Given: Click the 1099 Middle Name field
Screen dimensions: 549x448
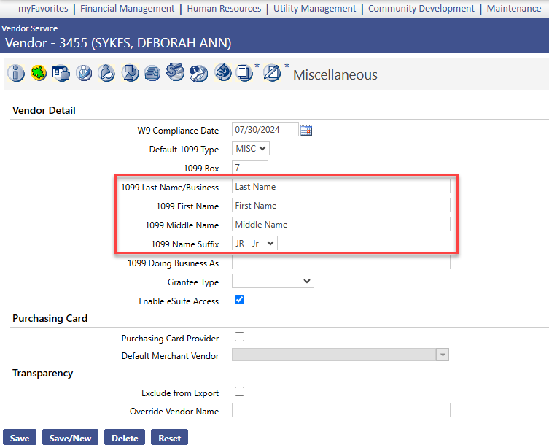Looking at the screenshot, I should [x=341, y=224].
